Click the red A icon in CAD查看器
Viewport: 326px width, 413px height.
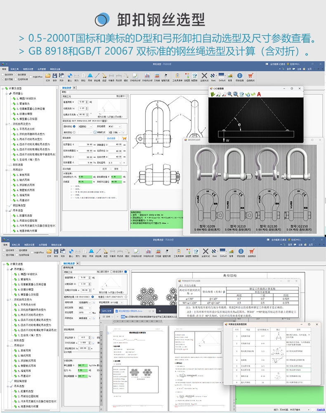coord(259,94)
